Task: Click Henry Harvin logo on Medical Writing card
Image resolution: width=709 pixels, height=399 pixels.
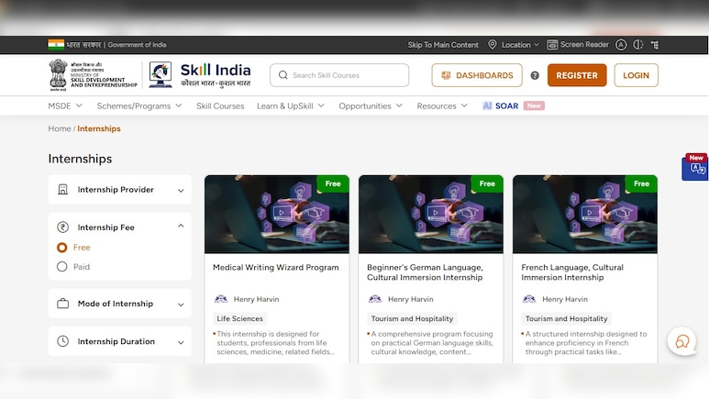Action: point(221,299)
